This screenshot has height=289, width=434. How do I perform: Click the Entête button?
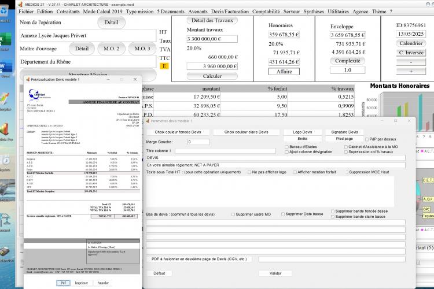(302, 139)
